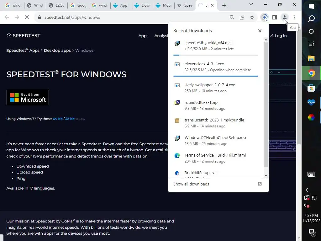Switch to the App tab
This screenshot has height=241, width=321.
point(121,5)
